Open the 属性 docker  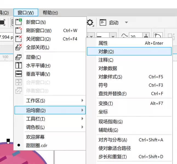(129, 43)
